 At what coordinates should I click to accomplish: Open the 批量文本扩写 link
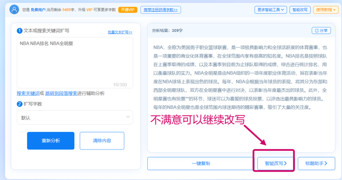[120, 32]
